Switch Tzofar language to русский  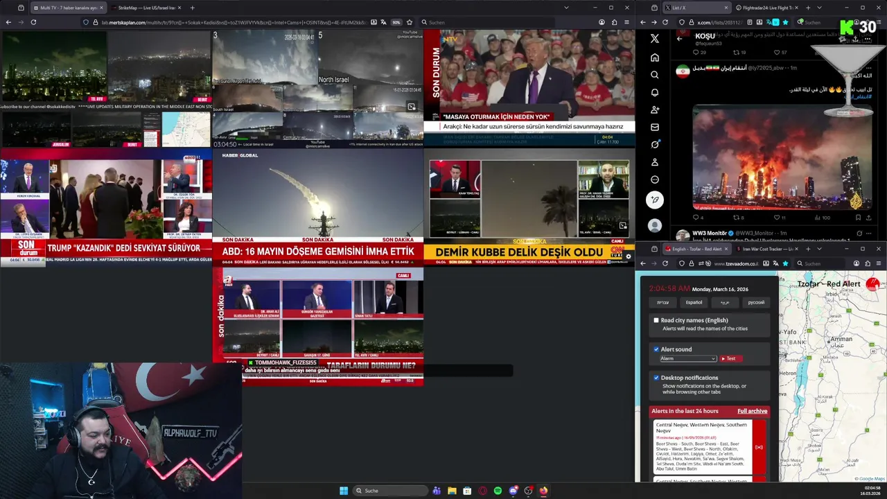point(756,302)
